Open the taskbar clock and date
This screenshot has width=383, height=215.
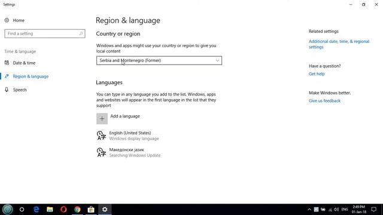click(x=359, y=210)
